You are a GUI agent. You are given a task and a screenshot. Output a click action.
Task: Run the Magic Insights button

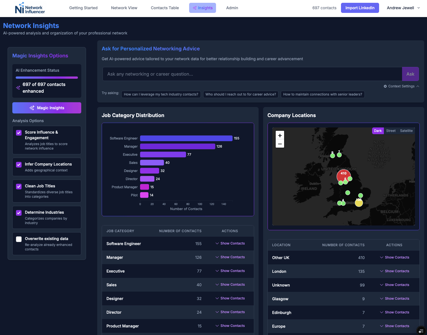[x=47, y=108]
